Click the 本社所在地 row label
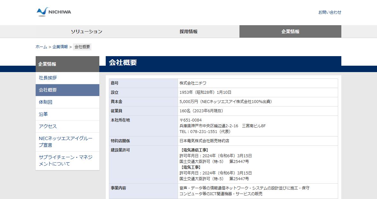This screenshot has height=199, width=377. [x=120, y=120]
